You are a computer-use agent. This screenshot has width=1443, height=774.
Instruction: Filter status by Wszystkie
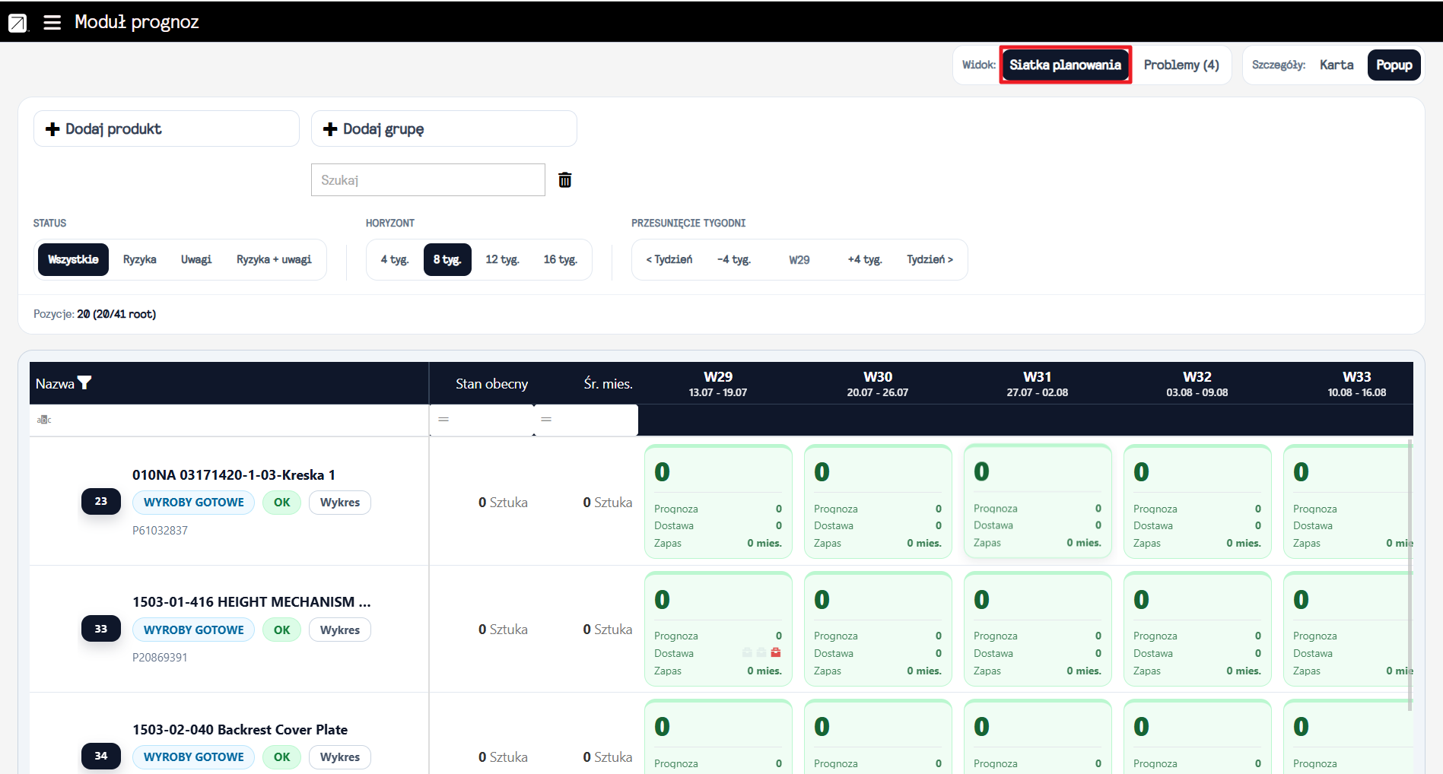coord(73,259)
